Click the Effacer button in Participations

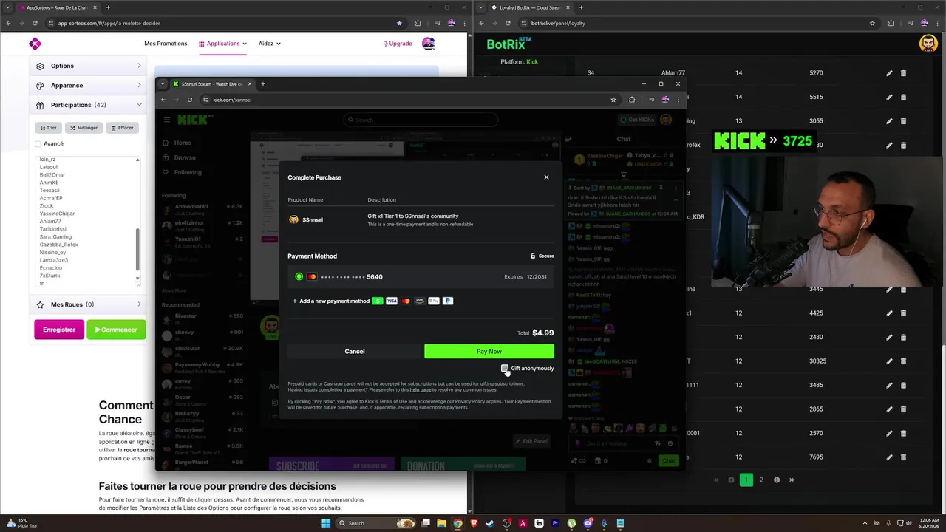click(123, 128)
